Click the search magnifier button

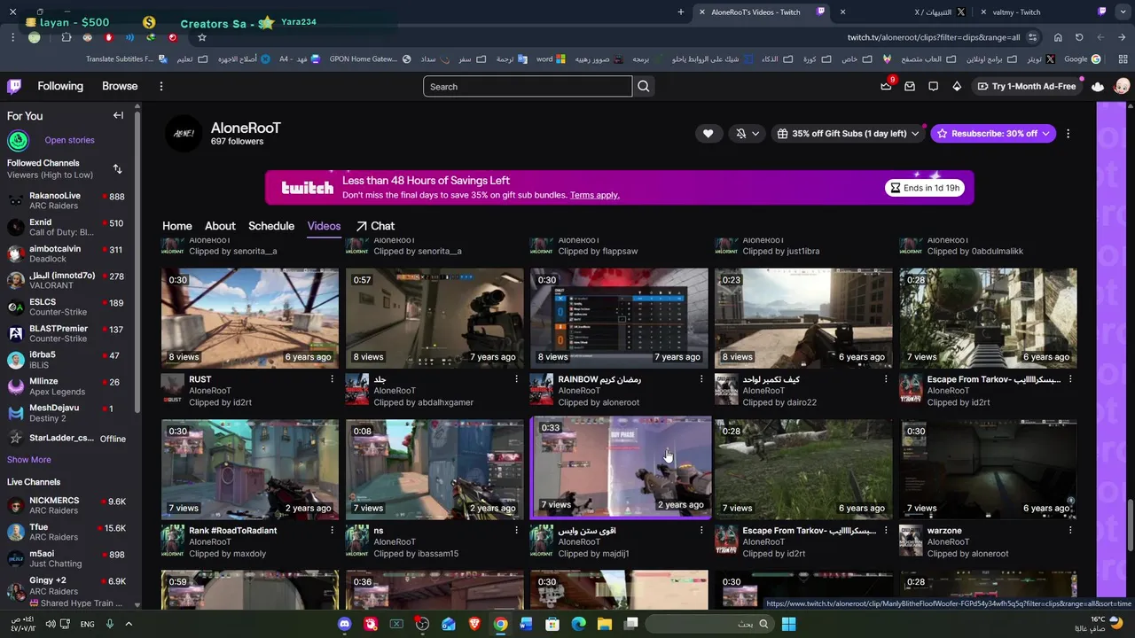click(644, 86)
